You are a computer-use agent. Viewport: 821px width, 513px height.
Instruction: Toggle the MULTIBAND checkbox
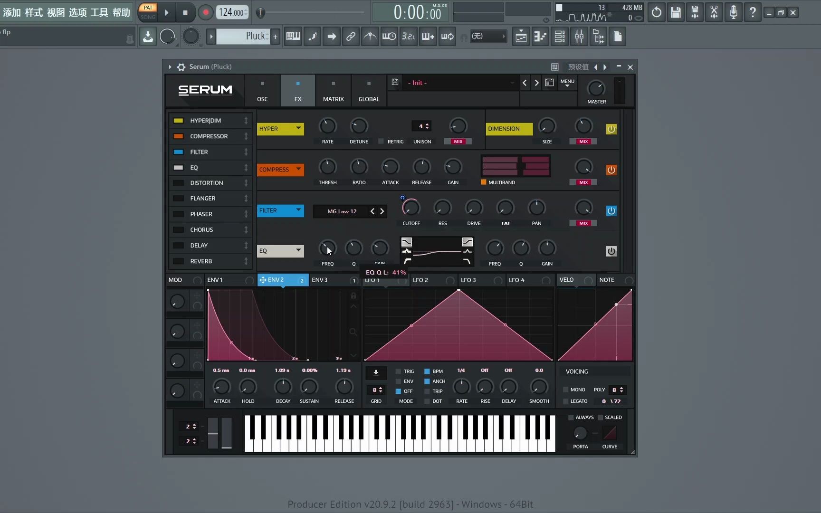click(484, 182)
